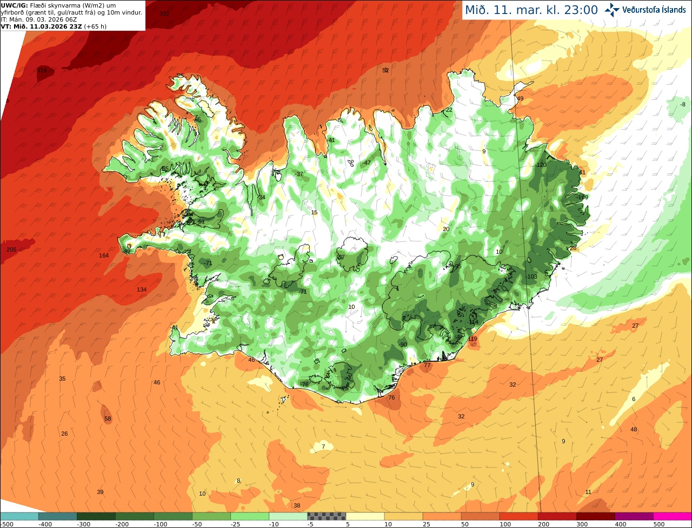Viewport: 692px width, 528px height.
Task: Click the -8 value near the right edge
Action: [x=683, y=104]
